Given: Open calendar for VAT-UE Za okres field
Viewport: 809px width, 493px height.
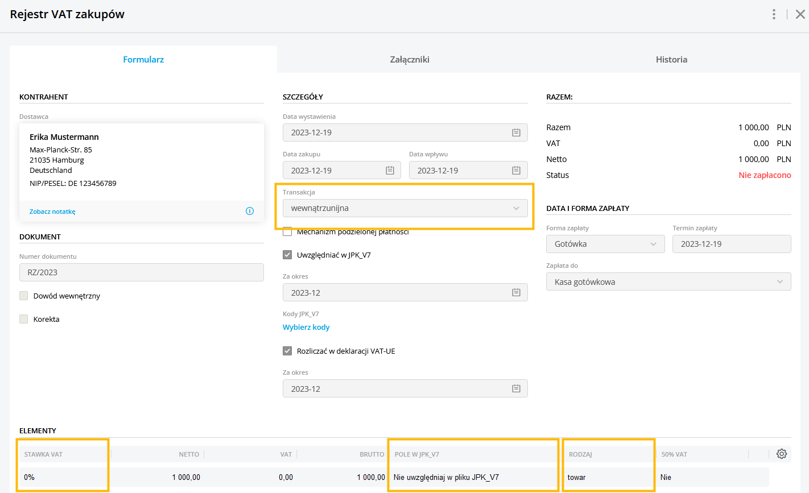Looking at the screenshot, I should pyautogui.click(x=516, y=389).
